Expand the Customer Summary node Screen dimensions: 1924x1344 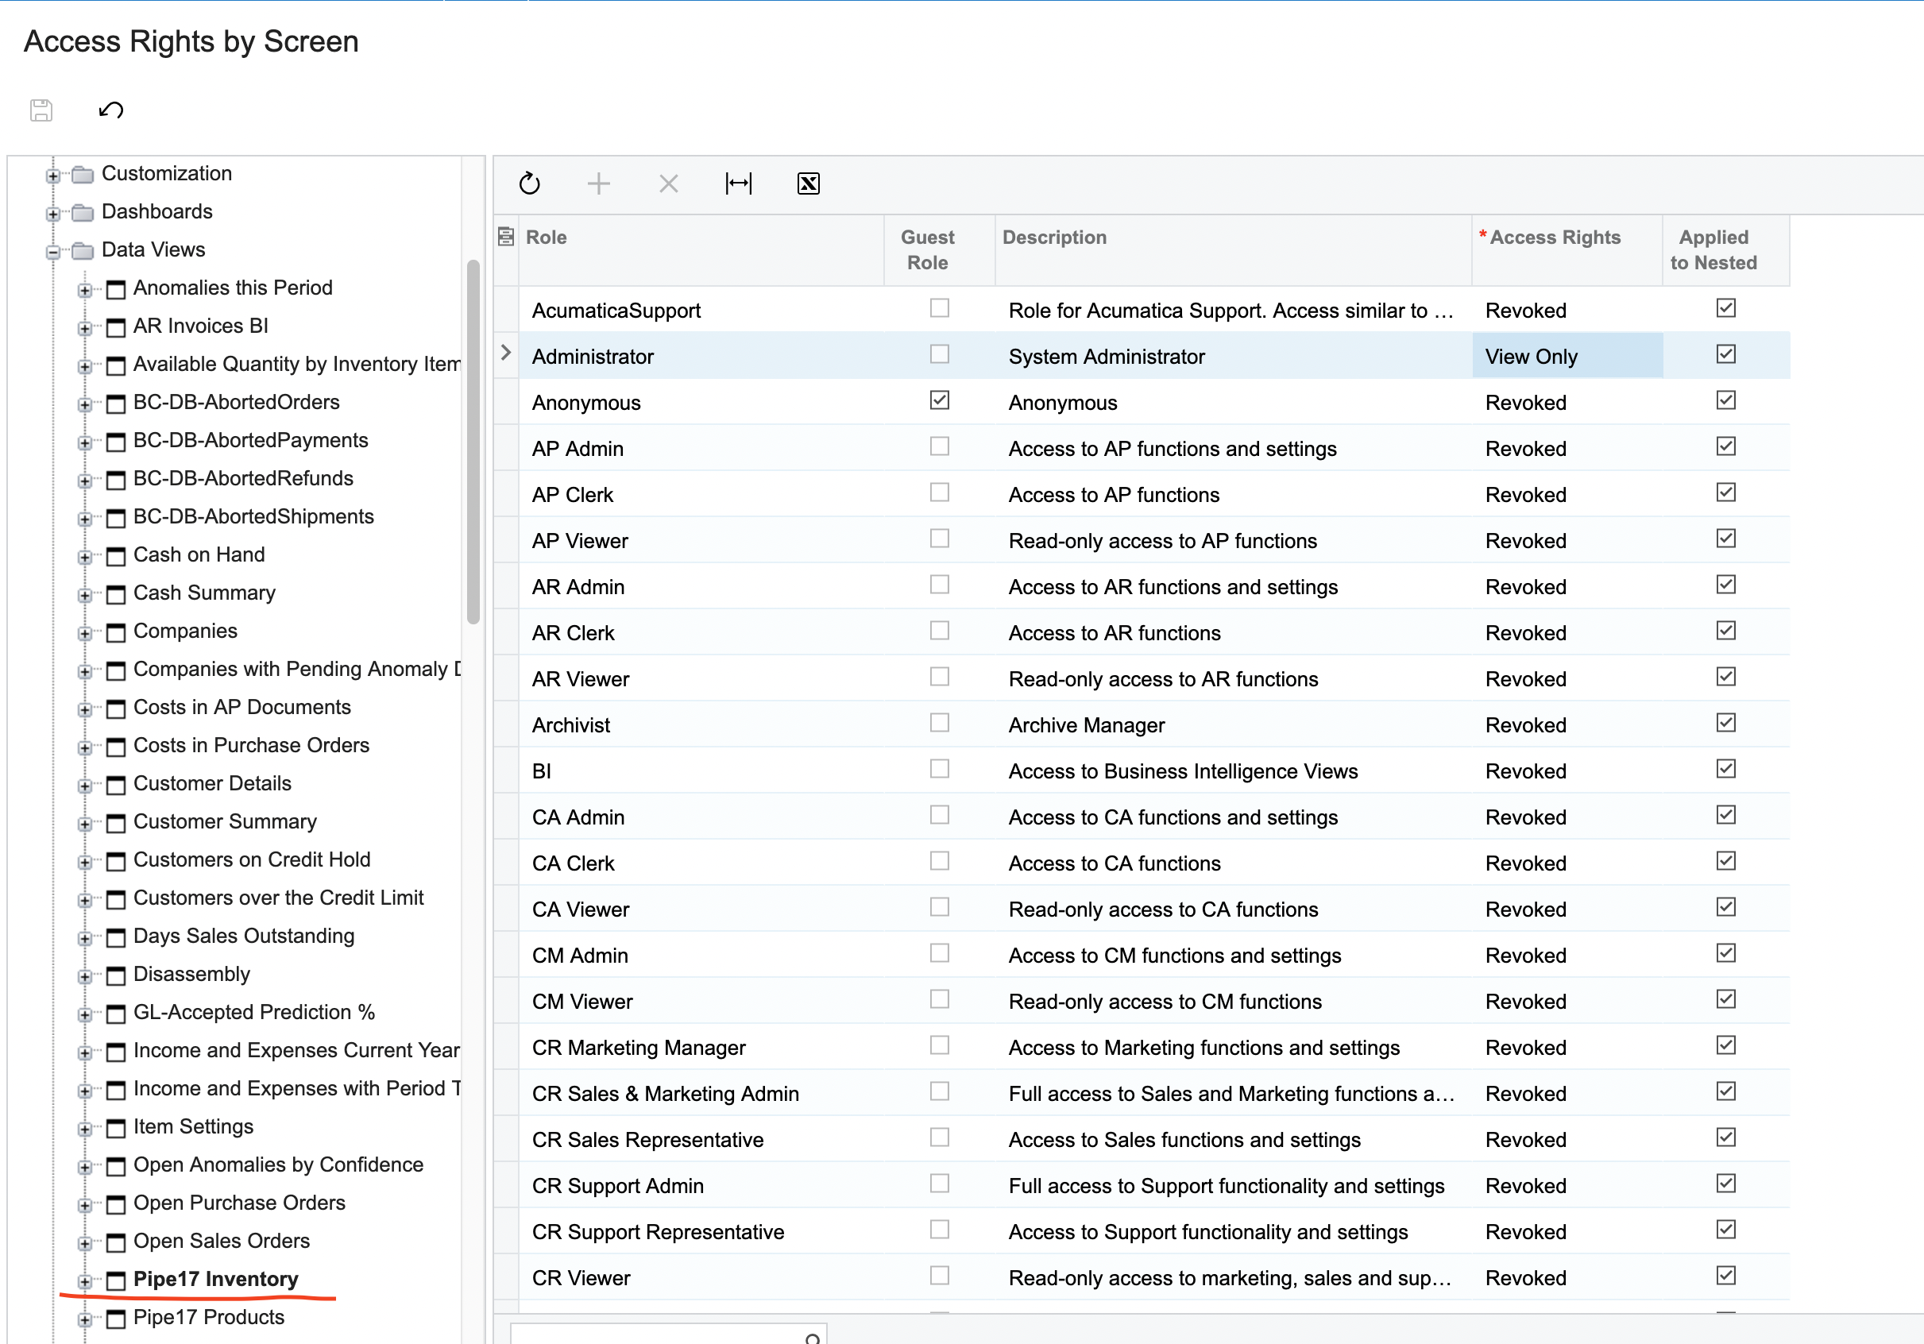(x=85, y=825)
